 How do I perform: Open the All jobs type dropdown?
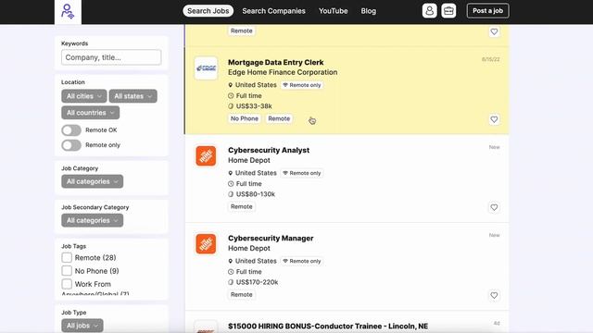(x=82, y=326)
